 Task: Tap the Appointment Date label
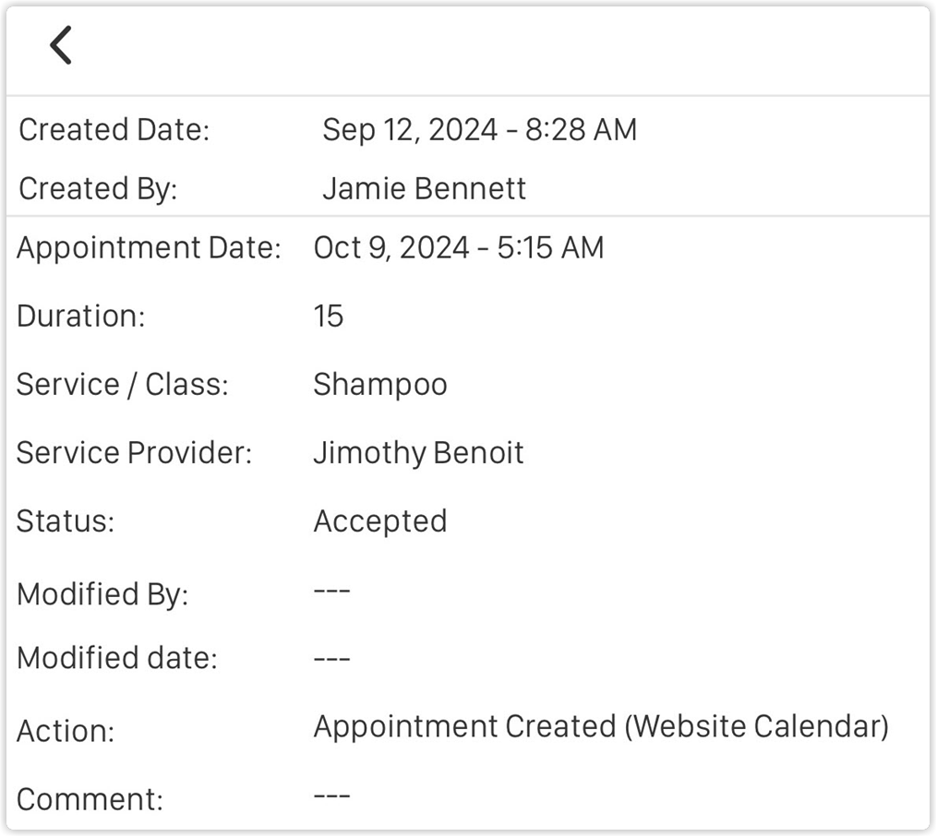149,247
